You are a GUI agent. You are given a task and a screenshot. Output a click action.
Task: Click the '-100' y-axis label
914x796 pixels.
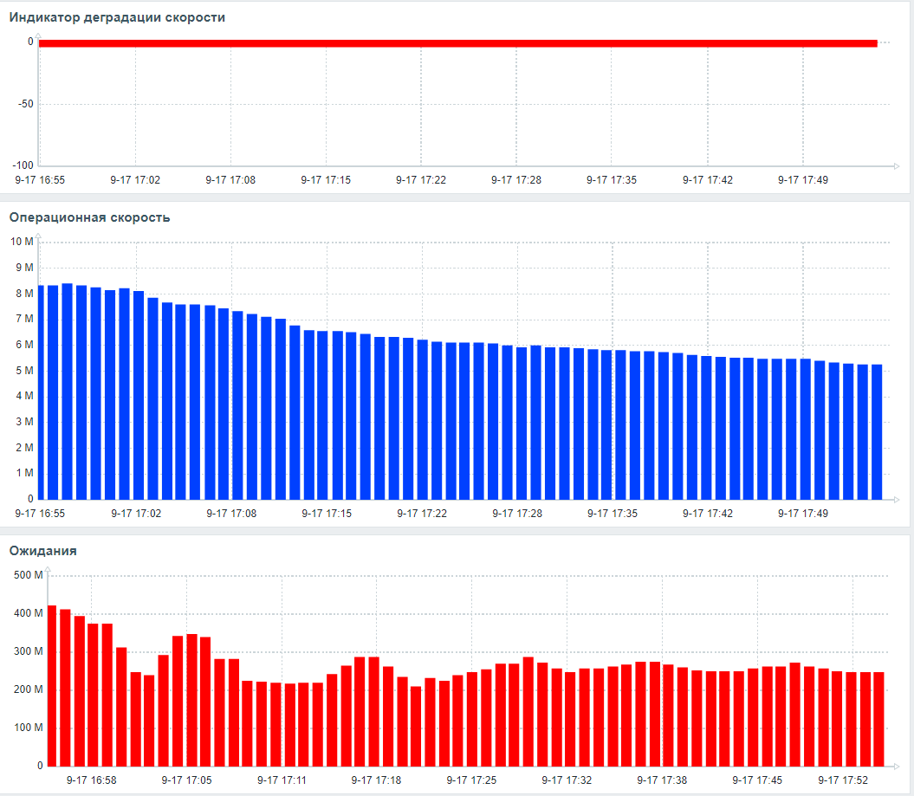point(23,165)
